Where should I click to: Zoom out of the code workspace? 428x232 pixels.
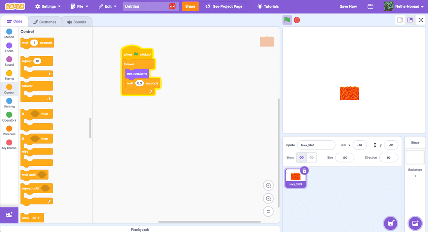[x=268, y=198]
